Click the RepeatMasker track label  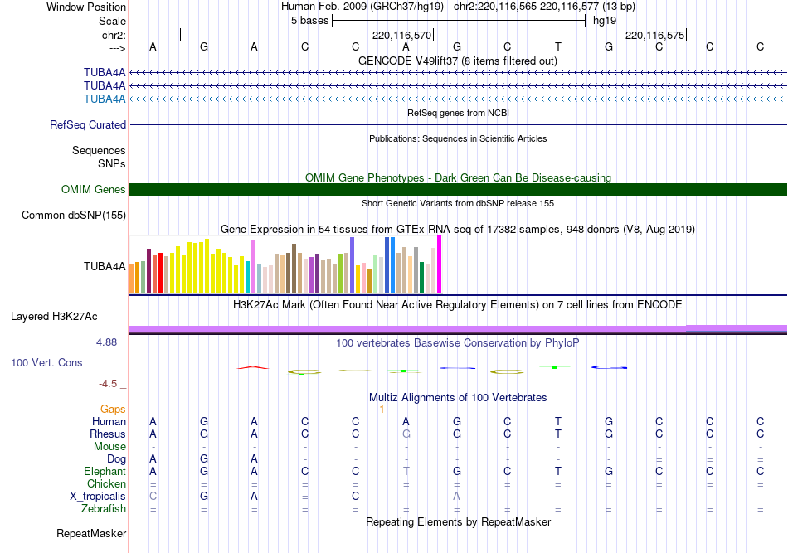[x=91, y=533]
